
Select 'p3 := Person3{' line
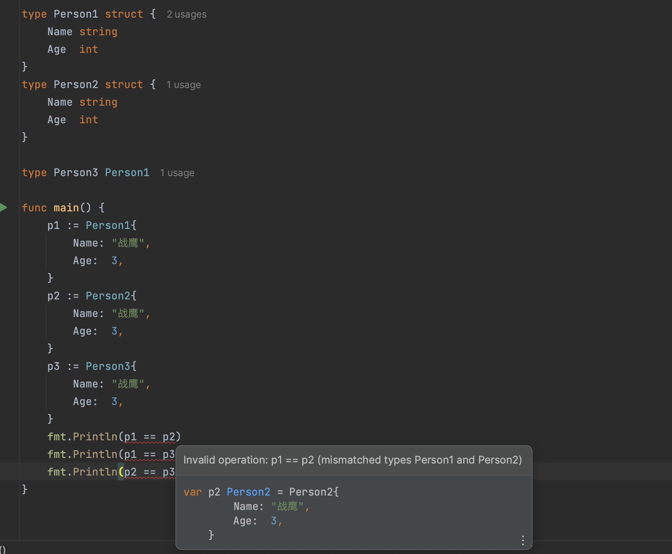[92, 366]
